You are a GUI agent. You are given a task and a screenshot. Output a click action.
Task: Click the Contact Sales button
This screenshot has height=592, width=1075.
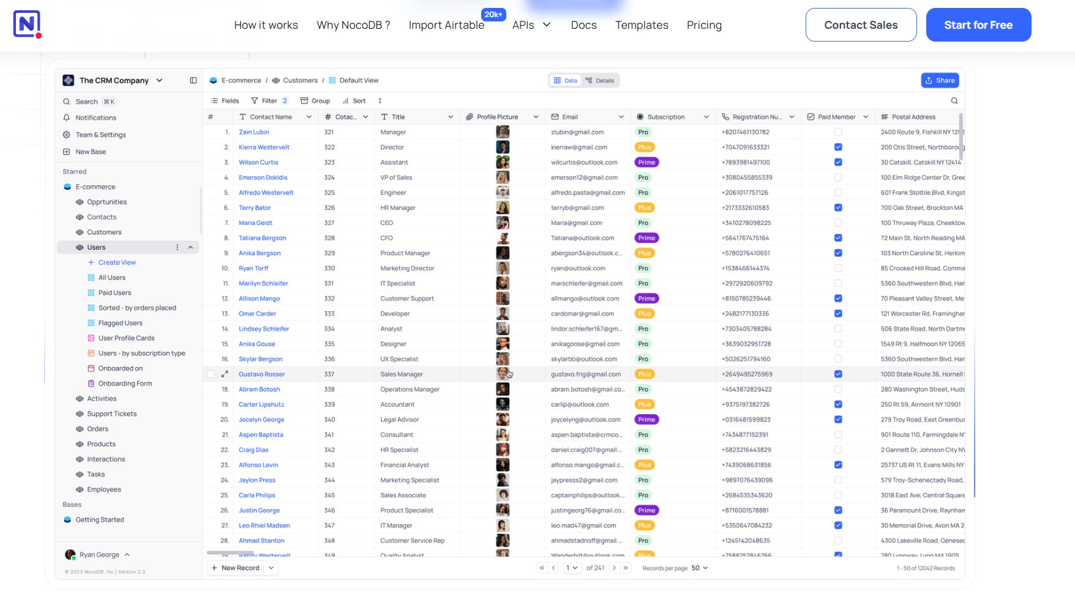[861, 25]
